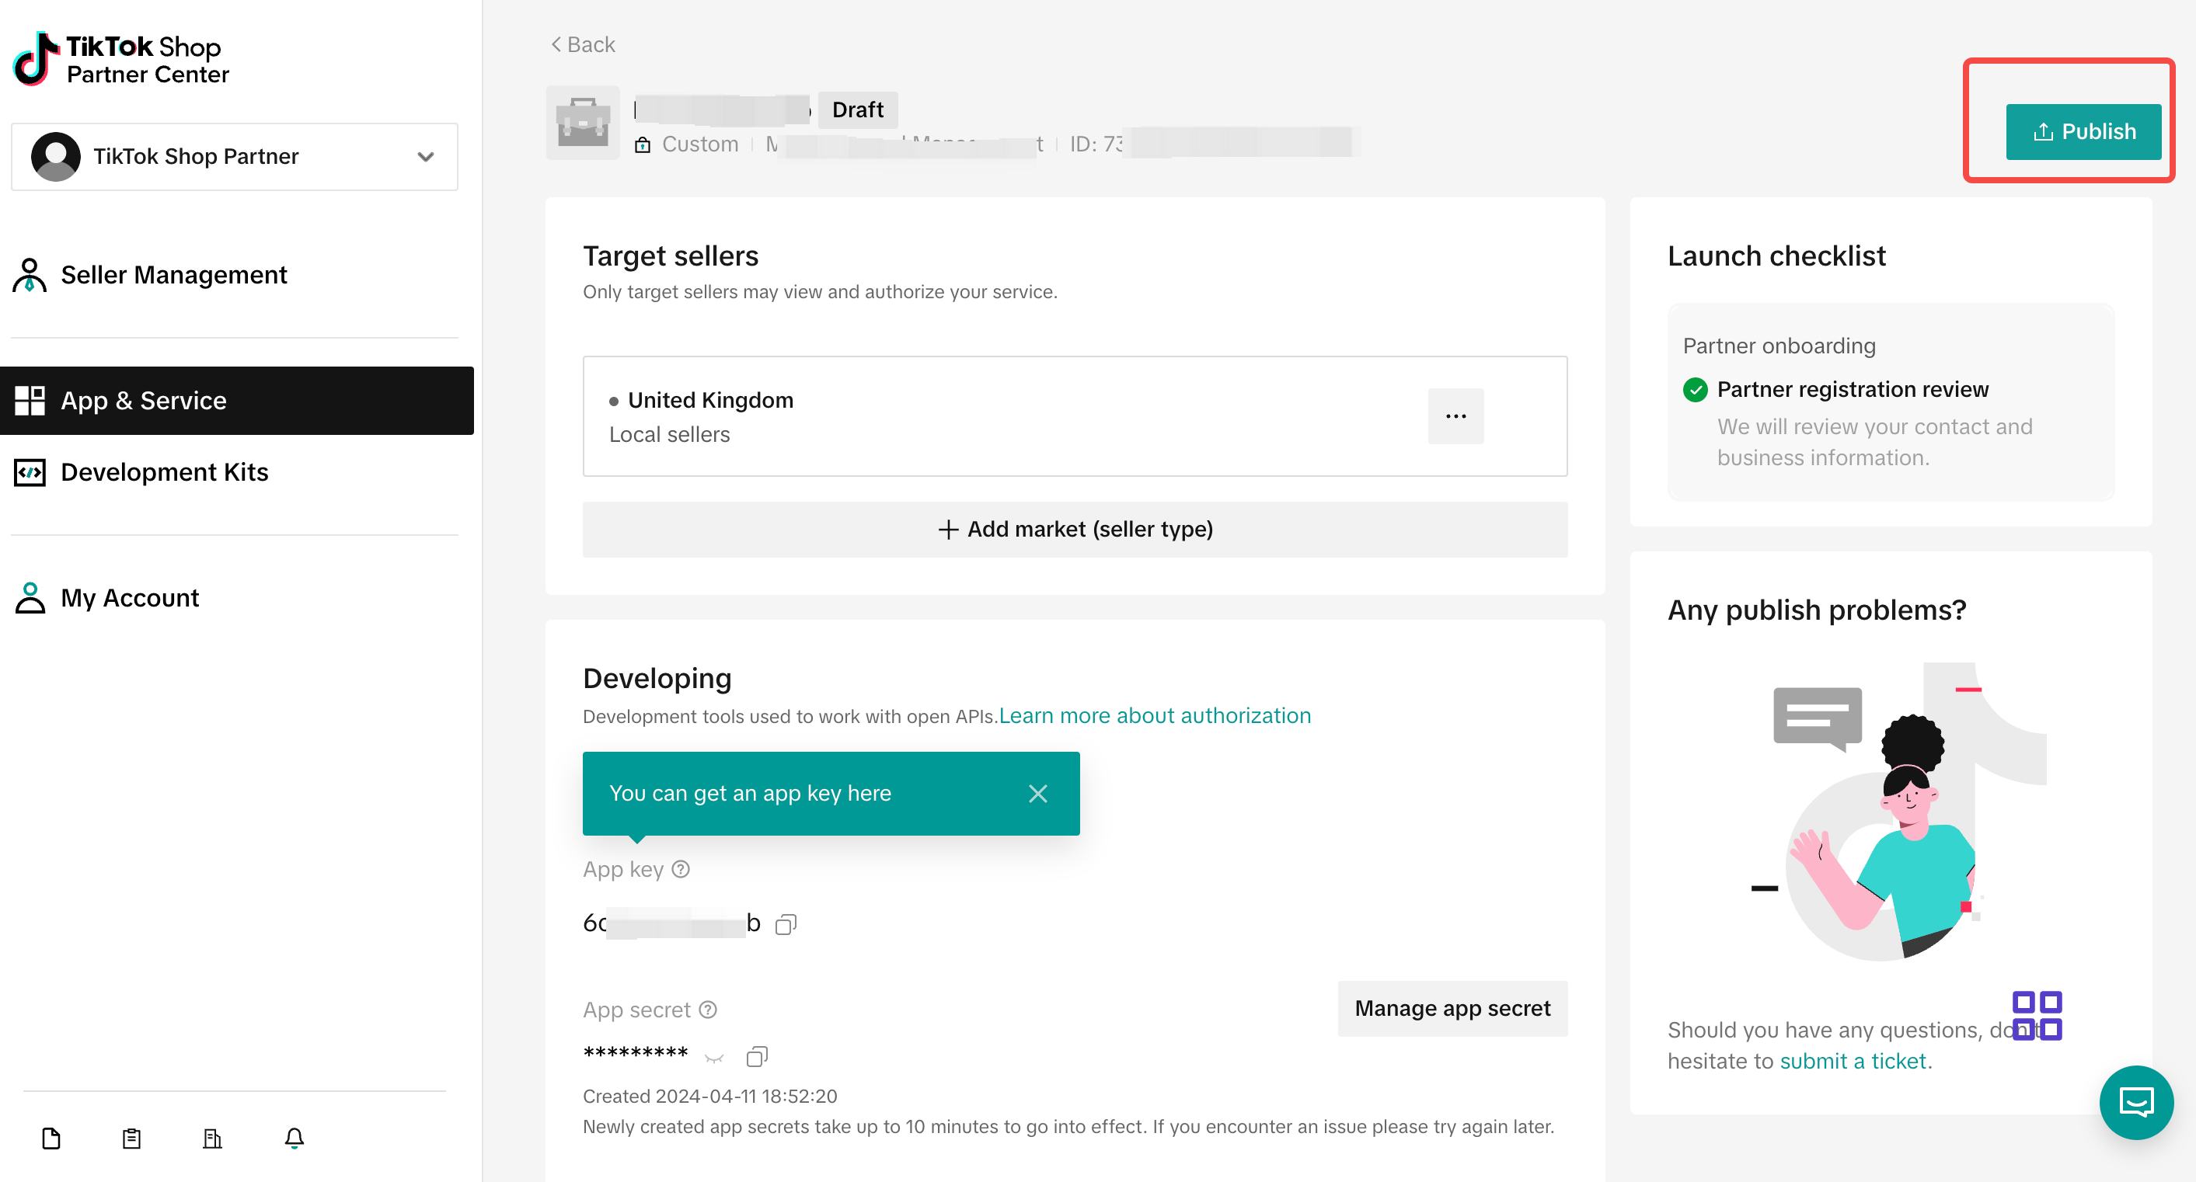Click the building icon in sidebar footer
The width and height of the screenshot is (2196, 1182).
coord(212,1138)
